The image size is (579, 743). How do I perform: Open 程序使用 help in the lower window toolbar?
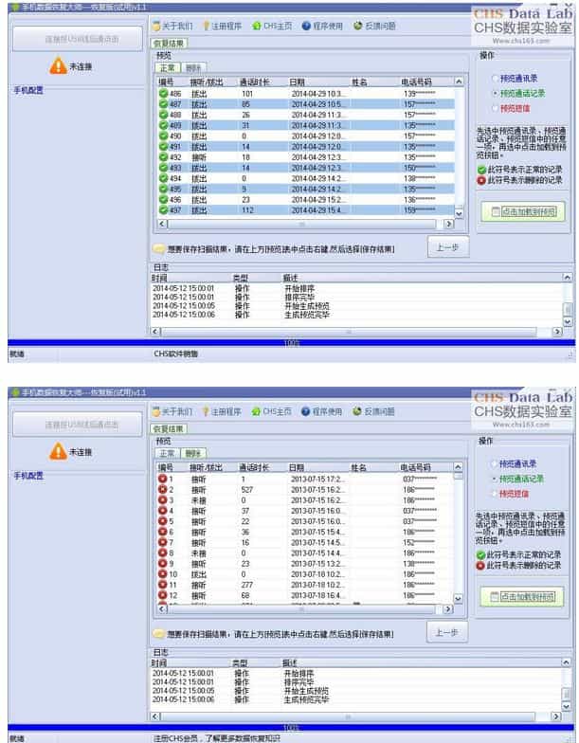coord(322,411)
